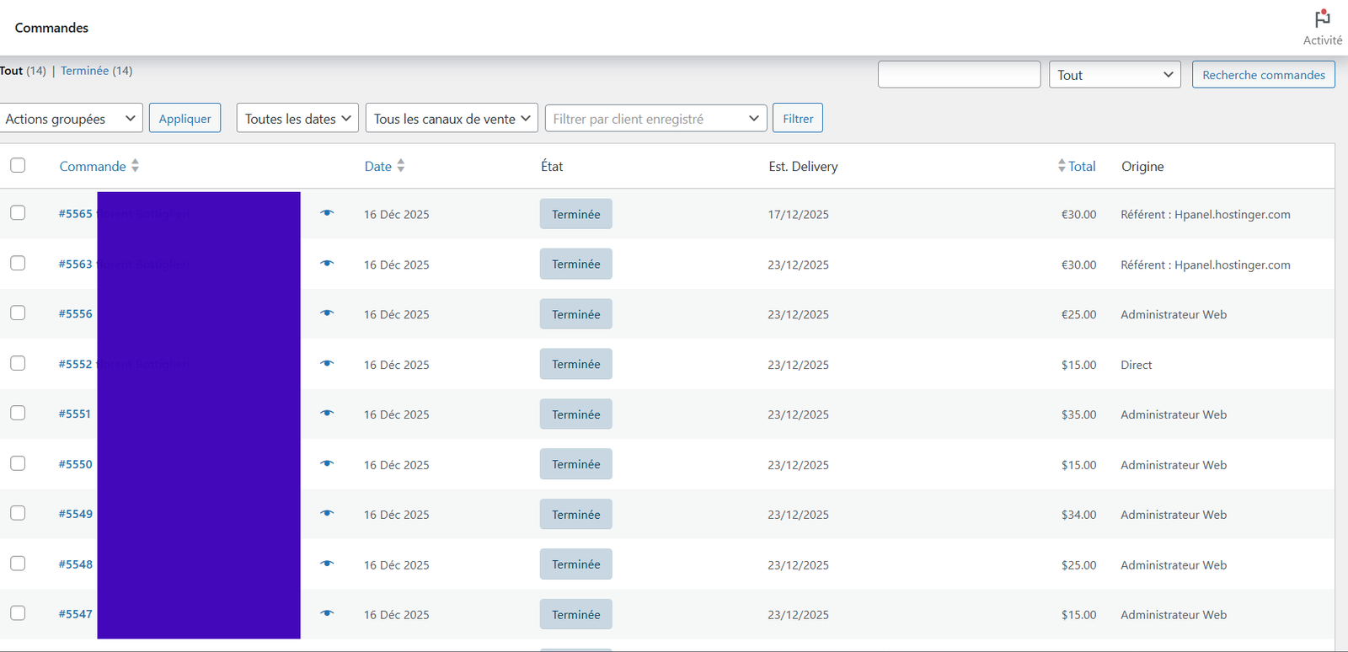Check the box for order #5551
Screen dimensions: 1348x652
pos(18,413)
